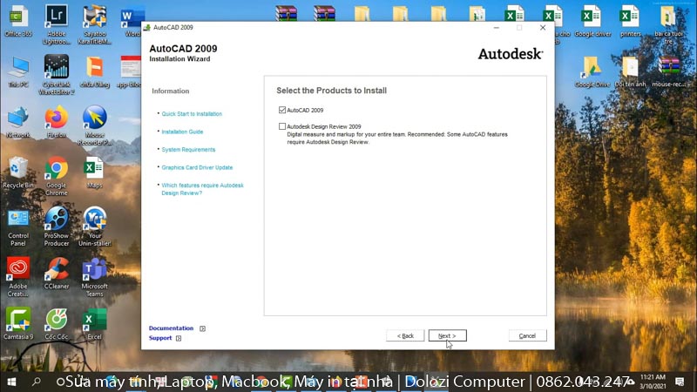Click the square icon beside Support
This screenshot has height=392, width=697.
coord(179,338)
